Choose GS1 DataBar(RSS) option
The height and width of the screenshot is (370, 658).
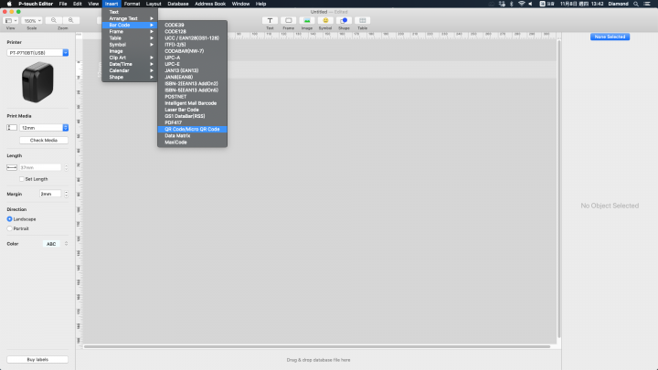click(x=192, y=116)
